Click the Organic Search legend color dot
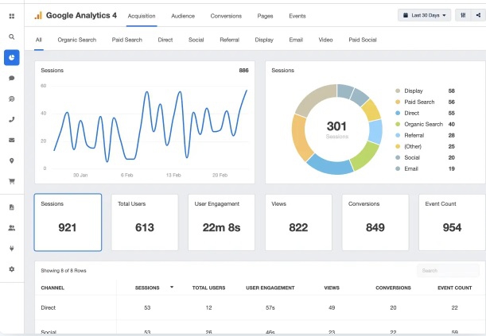486x336 pixels. pyautogui.click(x=398, y=124)
